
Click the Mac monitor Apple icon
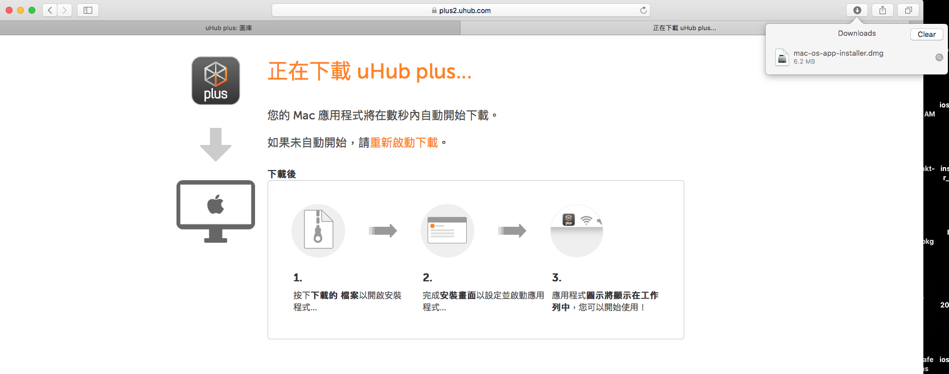click(216, 211)
